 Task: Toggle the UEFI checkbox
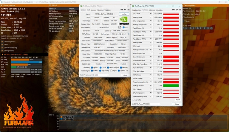point(124,28)
